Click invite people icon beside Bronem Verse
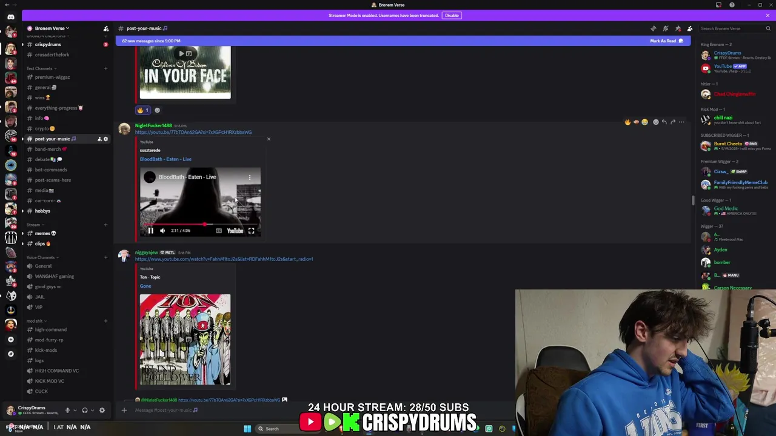 coord(106,28)
